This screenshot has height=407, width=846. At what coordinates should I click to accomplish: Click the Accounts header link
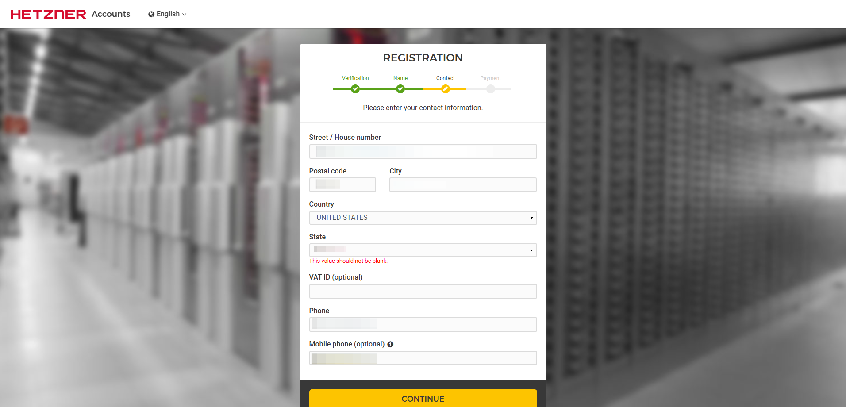click(111, 14)
